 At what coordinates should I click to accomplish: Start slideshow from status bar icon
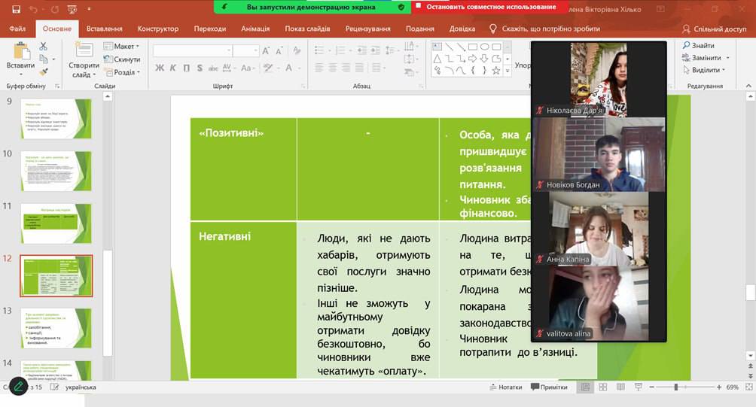[638, 387]
